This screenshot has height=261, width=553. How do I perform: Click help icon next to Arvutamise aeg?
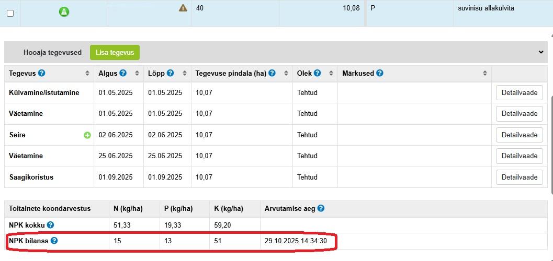(321, 208)
